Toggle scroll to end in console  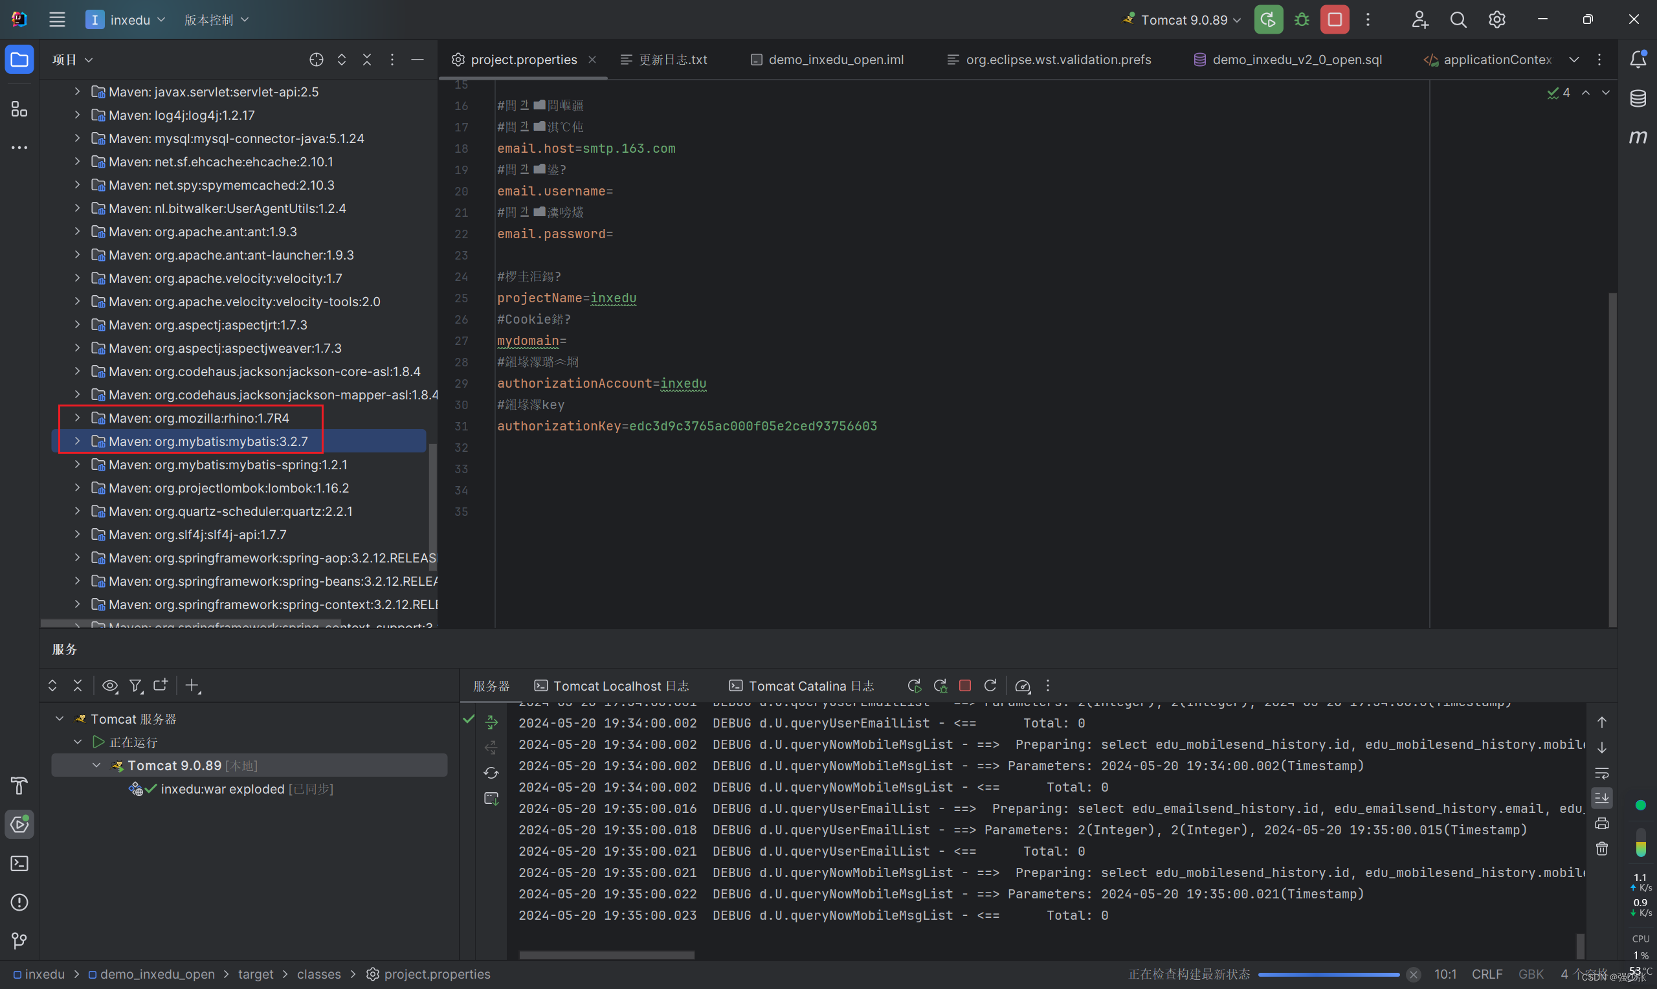pos(1603,797)
